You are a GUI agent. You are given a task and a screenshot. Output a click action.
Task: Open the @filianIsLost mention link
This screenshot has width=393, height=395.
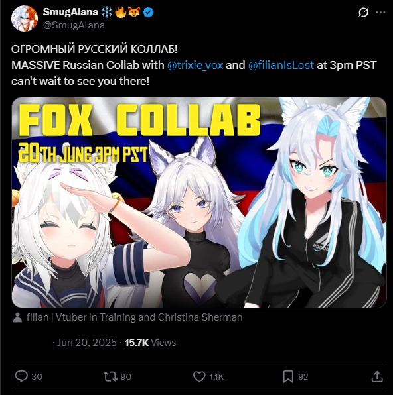coord(281,65)
